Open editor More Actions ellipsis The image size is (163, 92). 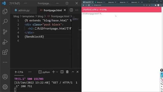click(77, 10)
